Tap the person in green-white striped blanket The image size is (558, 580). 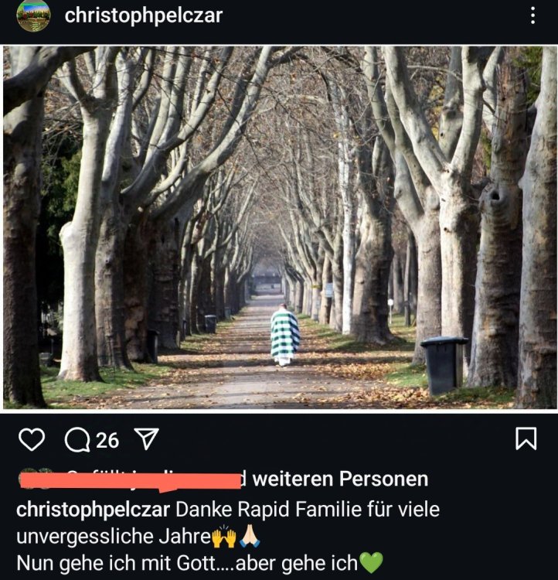[284, 335]
